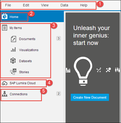
Task: Click the My Items notepad icon
Action: tap(5, 27)
